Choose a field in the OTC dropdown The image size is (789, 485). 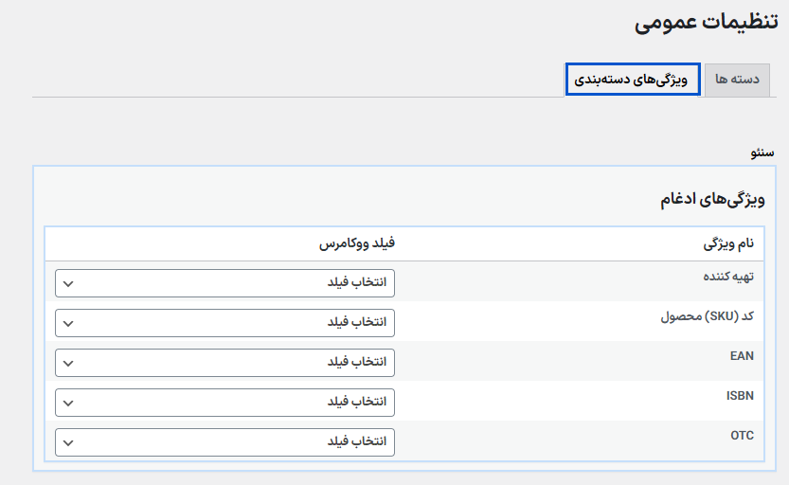[x=224, y=441]
